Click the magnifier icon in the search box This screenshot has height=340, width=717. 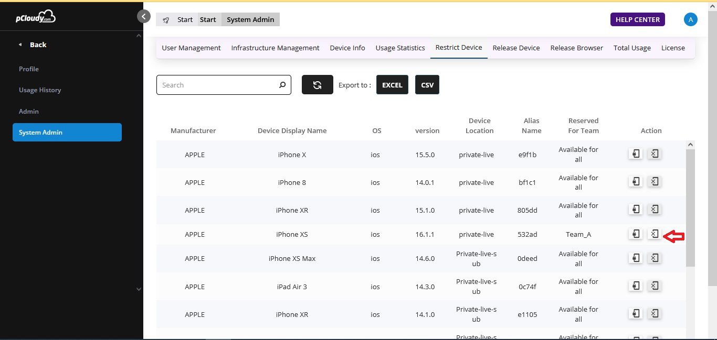tap(282, 85)
